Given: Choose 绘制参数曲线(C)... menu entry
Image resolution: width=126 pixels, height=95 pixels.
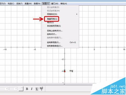Looking at the screenshot, I should tap(60, 46).
